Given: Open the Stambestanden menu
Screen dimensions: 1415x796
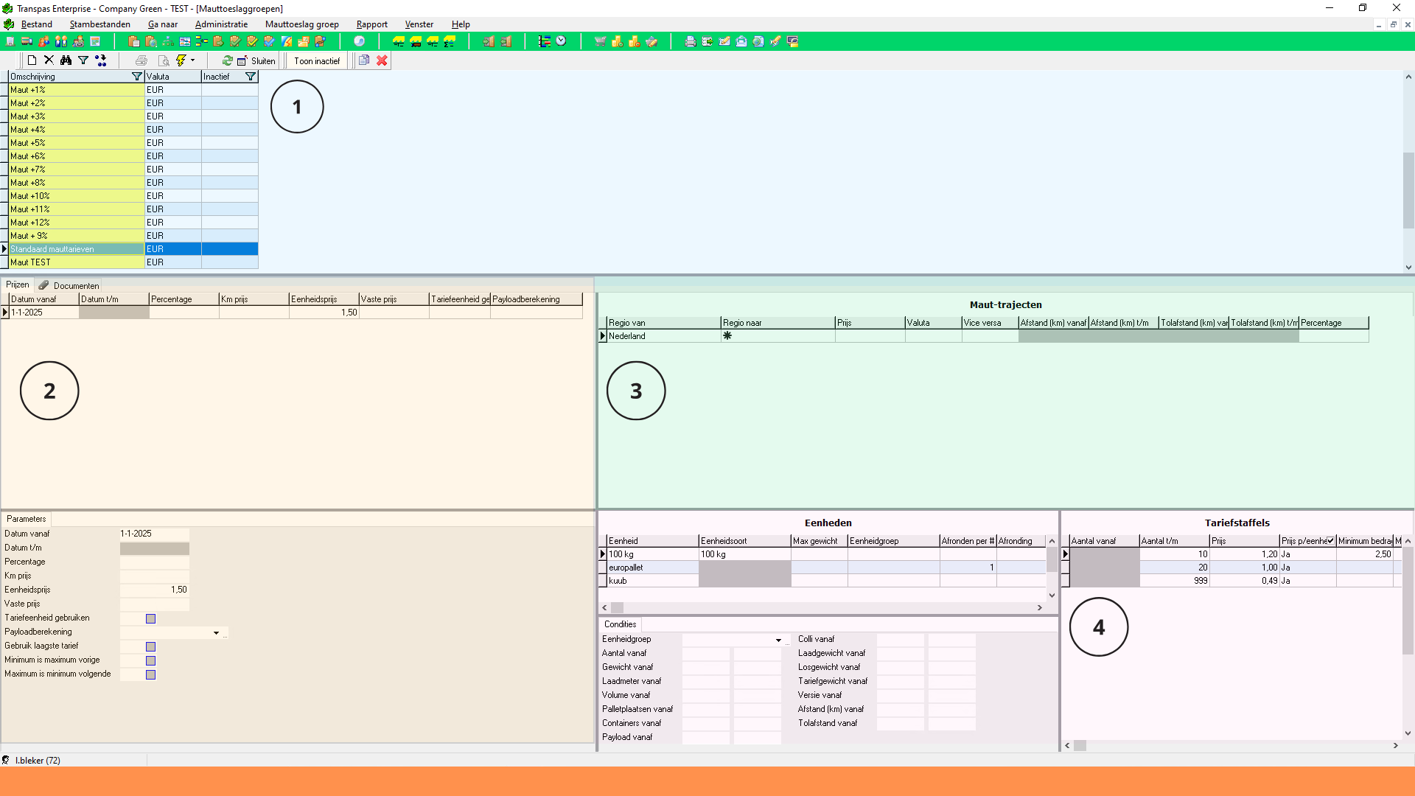Looking at the screenshot, I should pyautogui.click(x=100, y=24).
